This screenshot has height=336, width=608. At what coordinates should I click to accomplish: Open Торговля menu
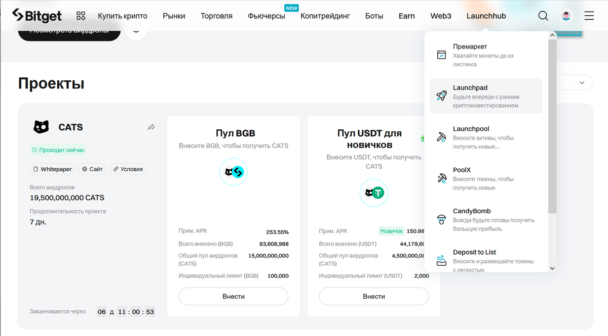(x=216, y=16)
